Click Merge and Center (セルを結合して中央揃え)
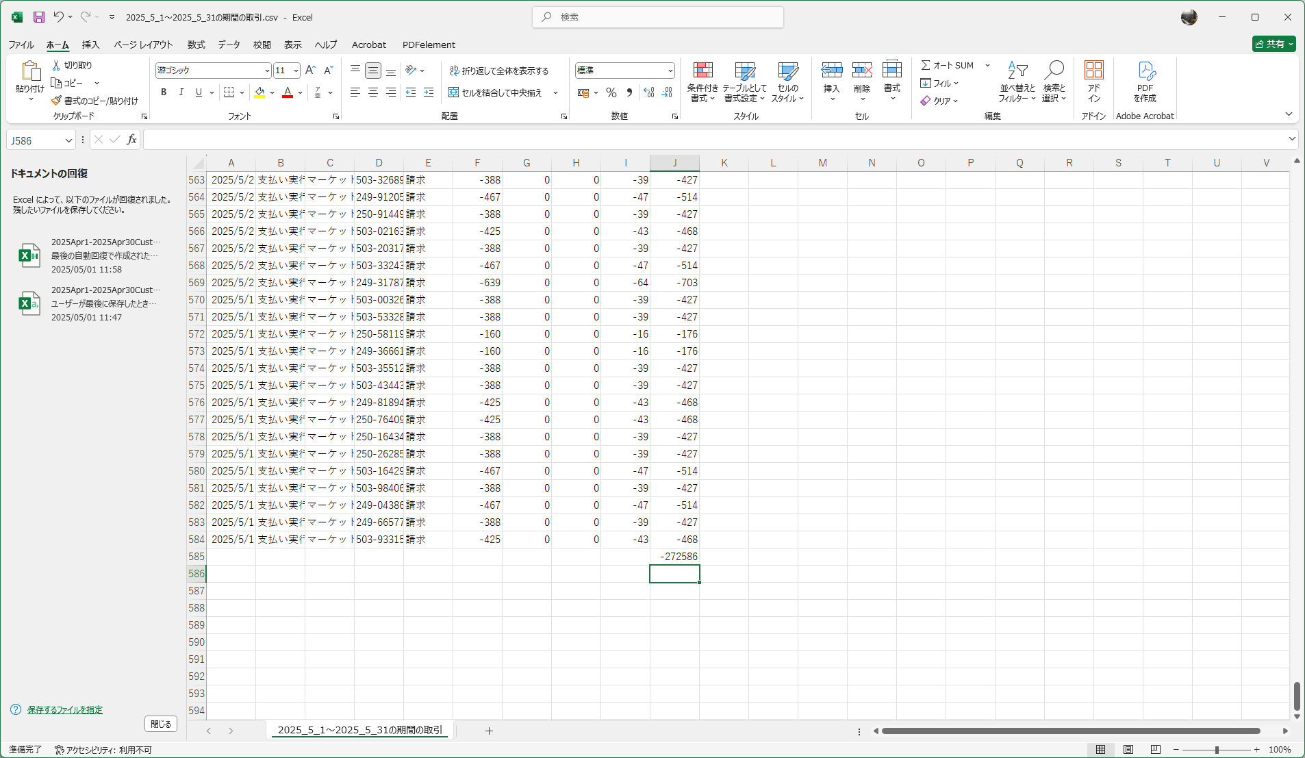The image size is (1305, 758). tap(495, 92)
